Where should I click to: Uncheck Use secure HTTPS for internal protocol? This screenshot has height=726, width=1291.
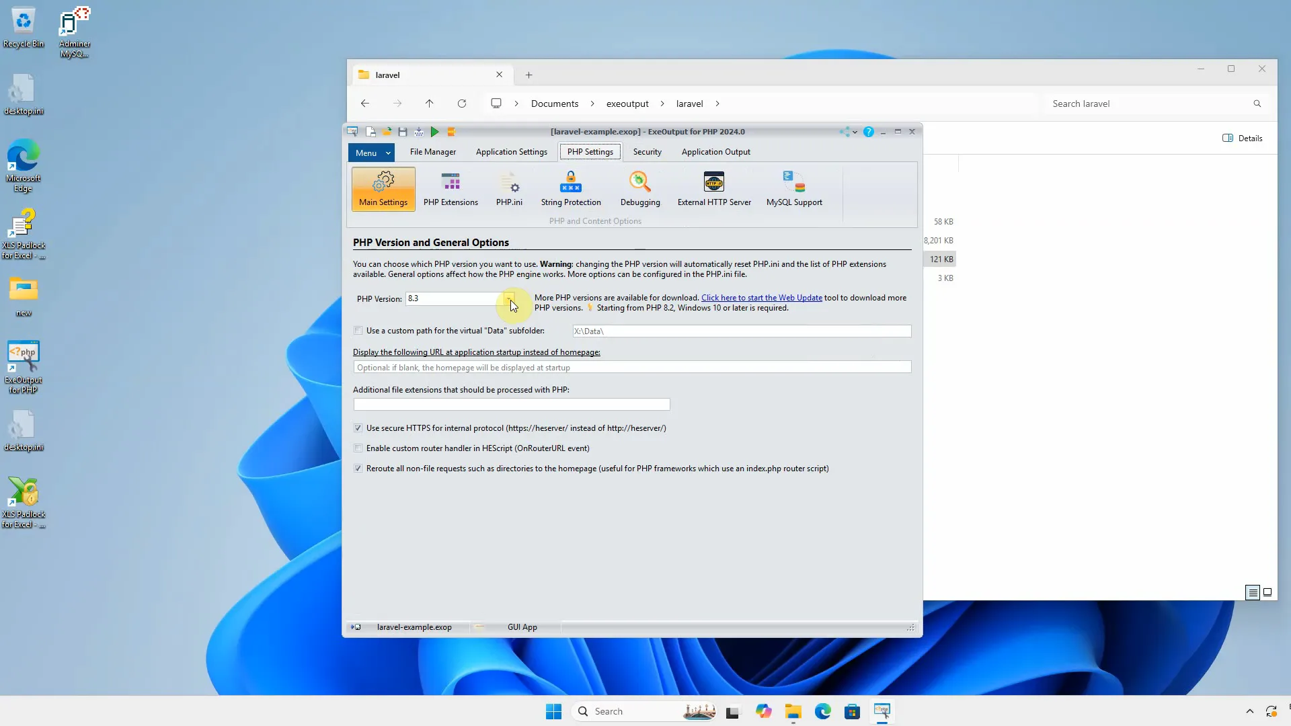(x=358, y=428)
